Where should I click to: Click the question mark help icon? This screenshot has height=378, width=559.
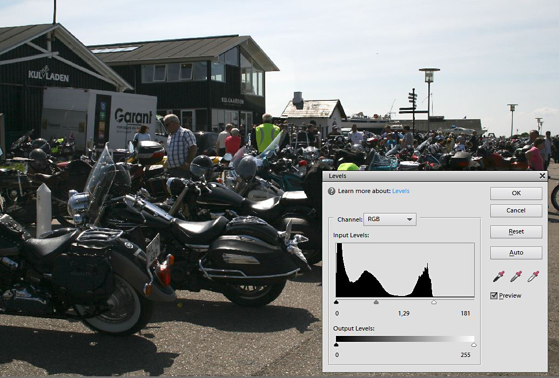click(332, 191)
